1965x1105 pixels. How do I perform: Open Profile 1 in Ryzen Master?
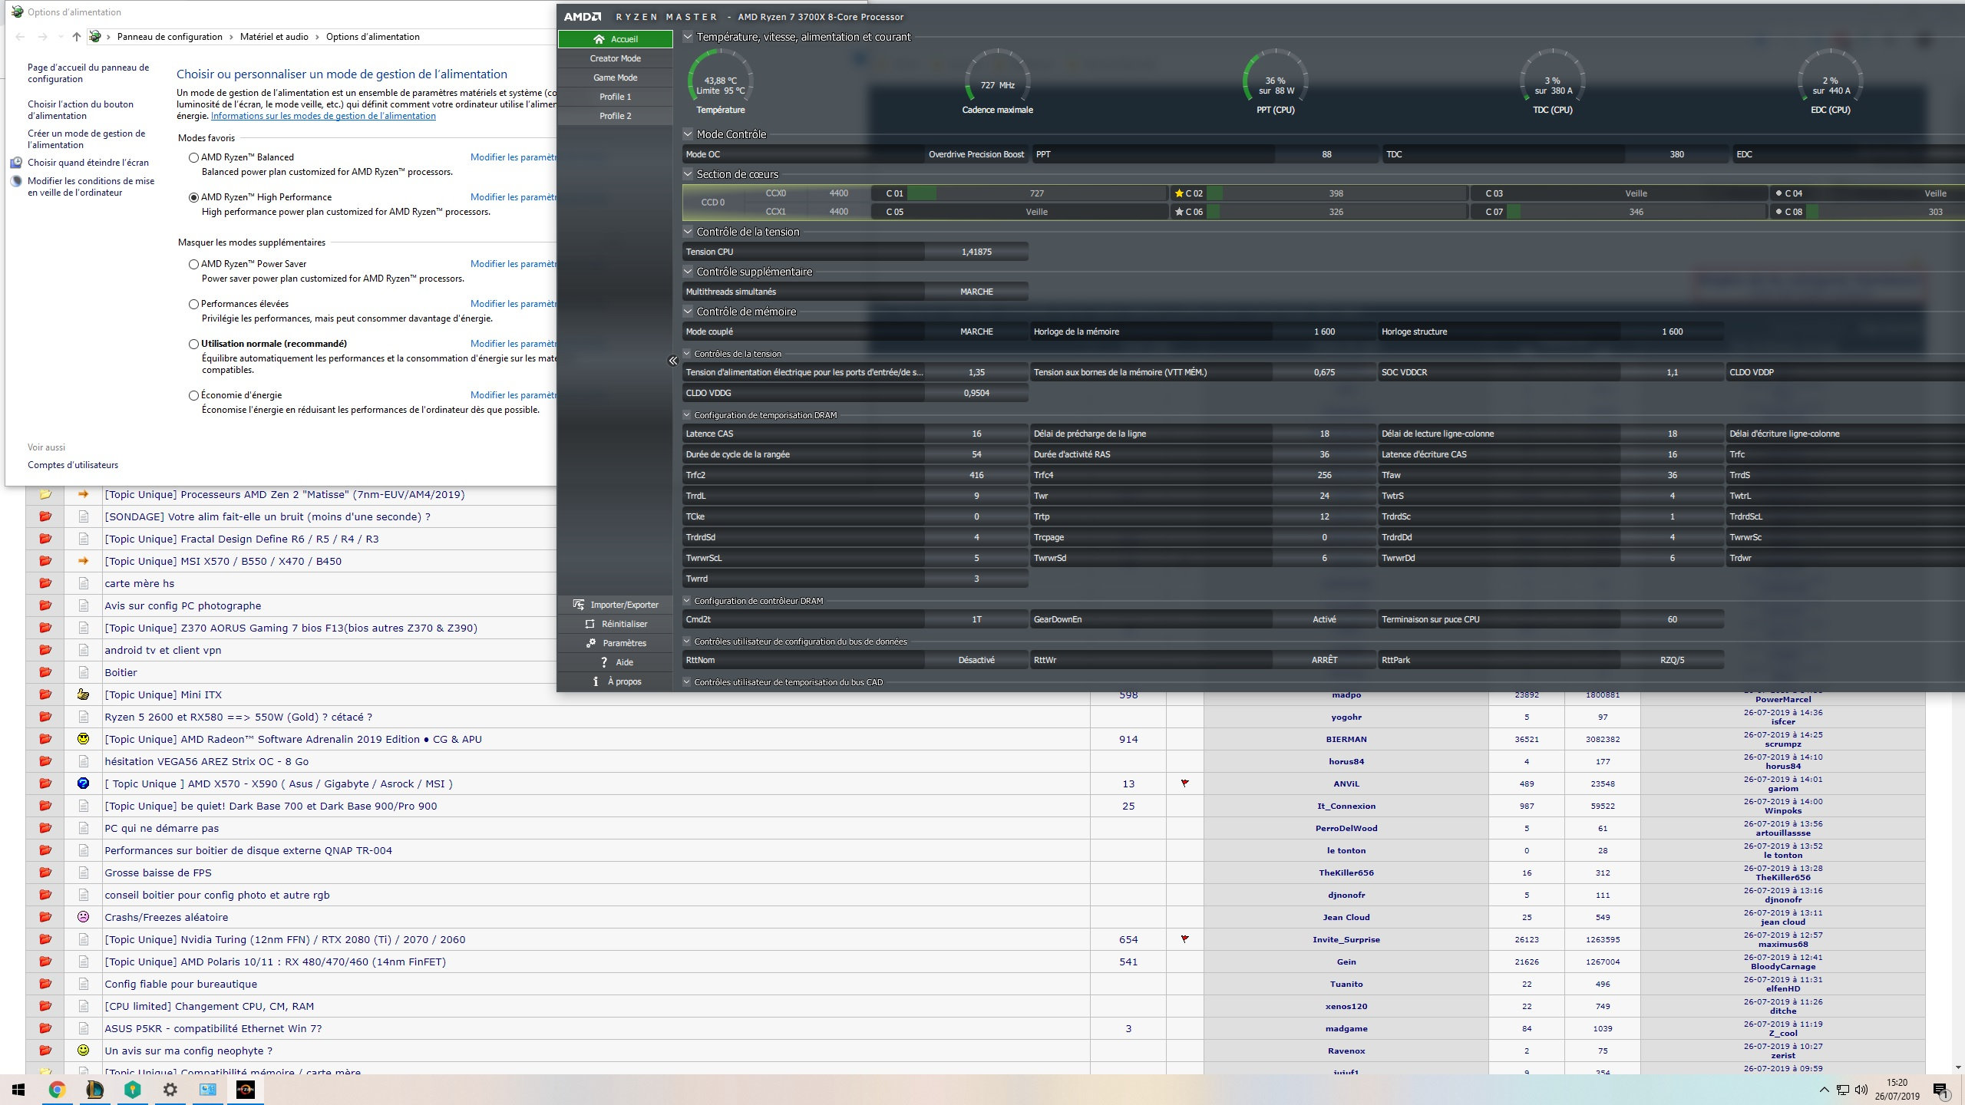(616, 97)
